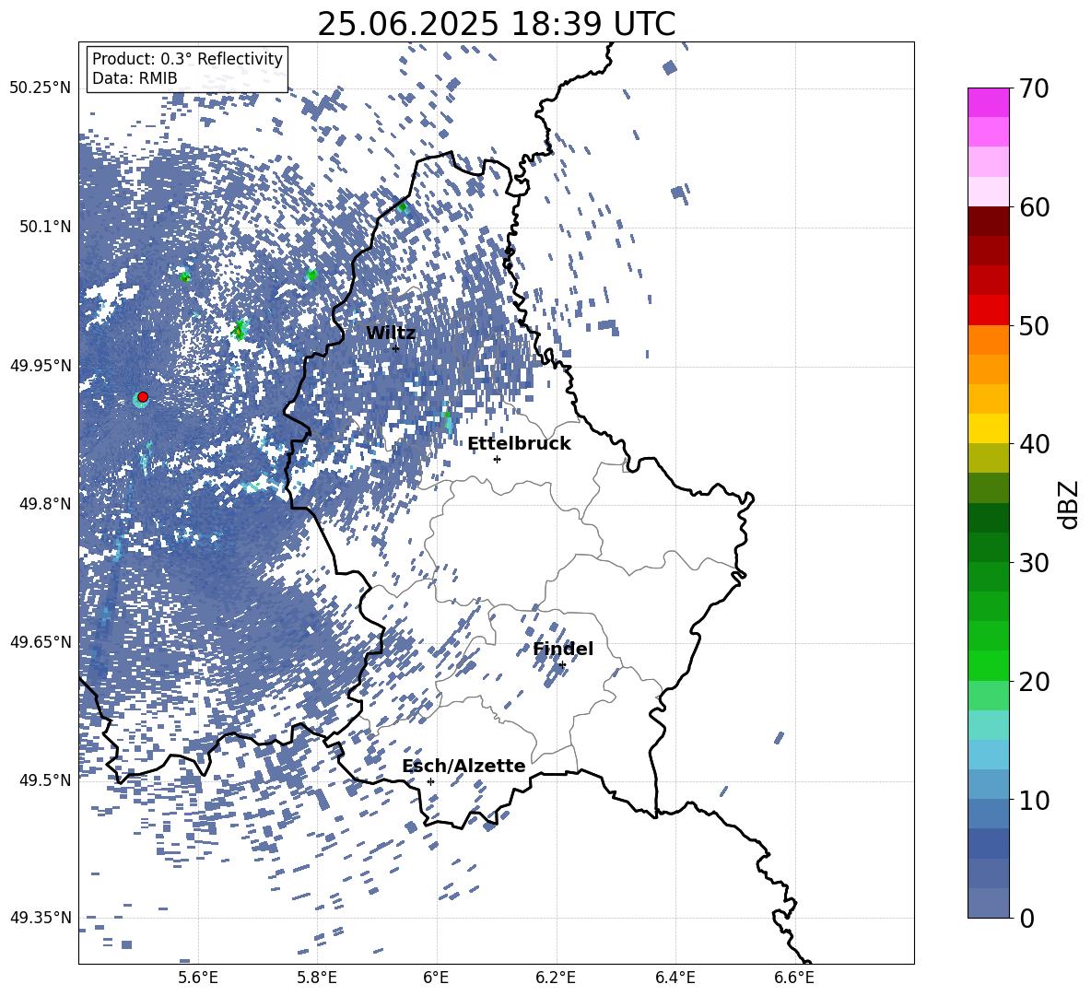Click the red radar location marker
The height and width of the screenshot is (996, 1091).
(143, 396)
